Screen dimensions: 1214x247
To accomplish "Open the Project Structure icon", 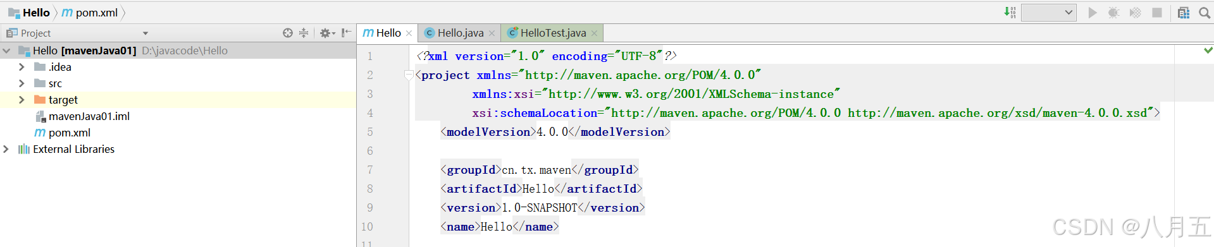I will (x=1184, y=13).
